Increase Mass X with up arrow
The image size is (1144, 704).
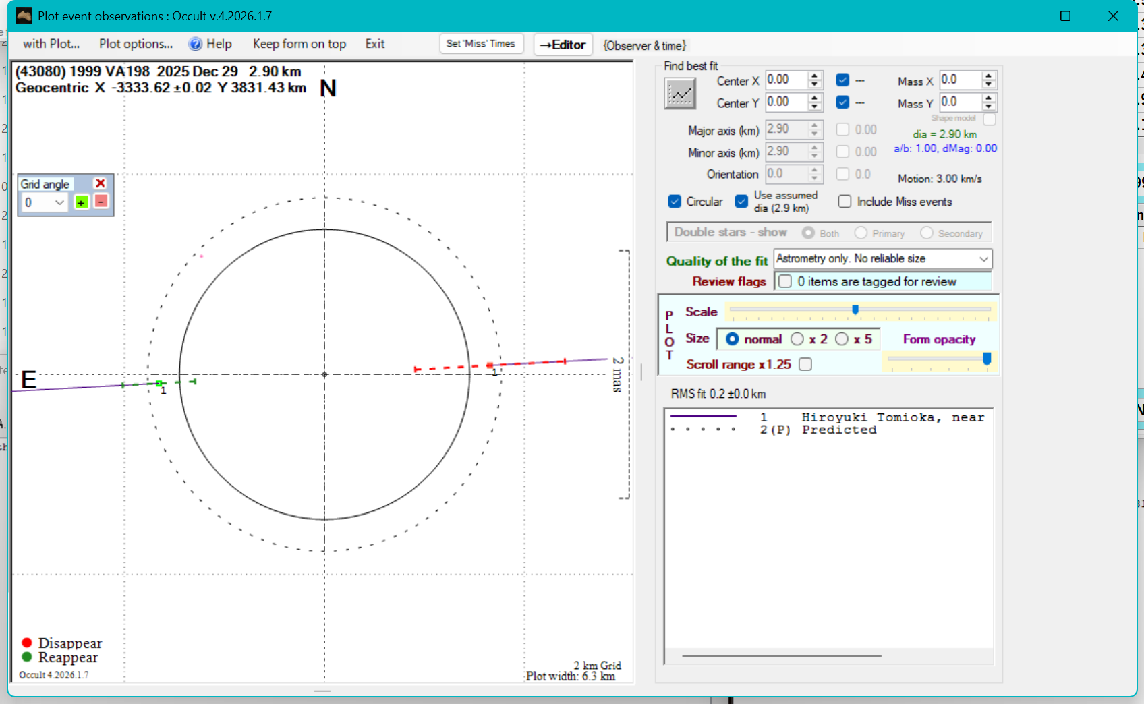pyautogui.click(x=988, y=76)
